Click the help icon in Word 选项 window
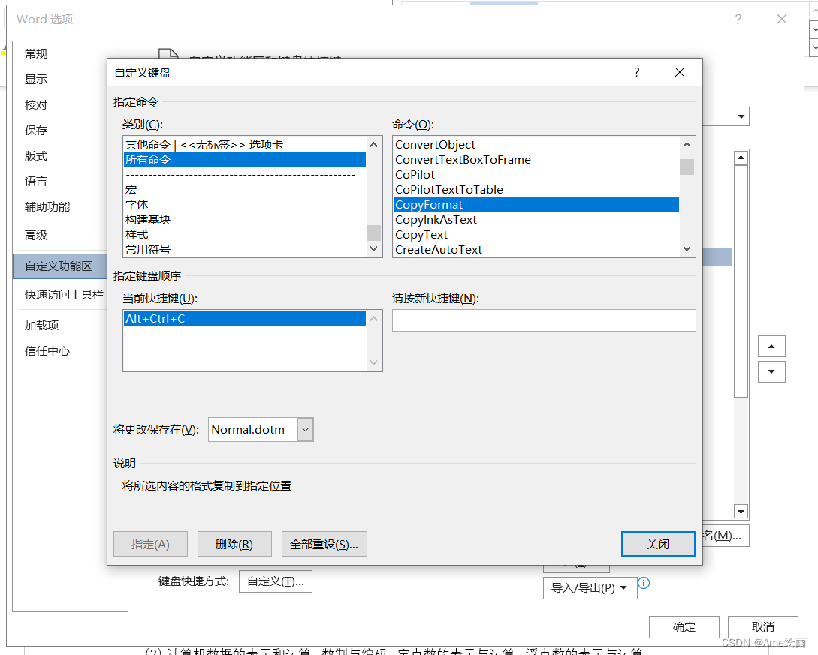818x655 pixels. click(738, 20)
